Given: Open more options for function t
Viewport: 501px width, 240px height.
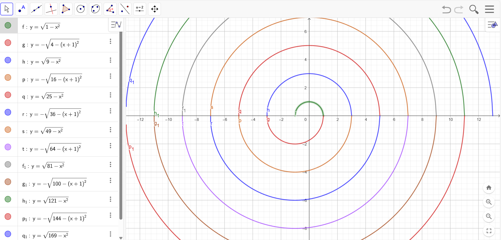Looking at the screenshot, I should (x=110, y=146).
